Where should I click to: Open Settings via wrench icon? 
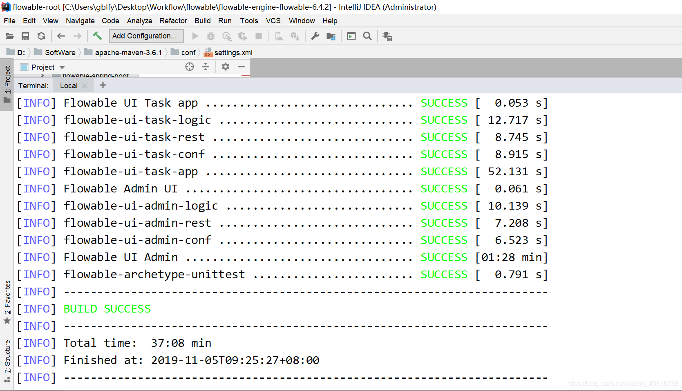[315, 36]
